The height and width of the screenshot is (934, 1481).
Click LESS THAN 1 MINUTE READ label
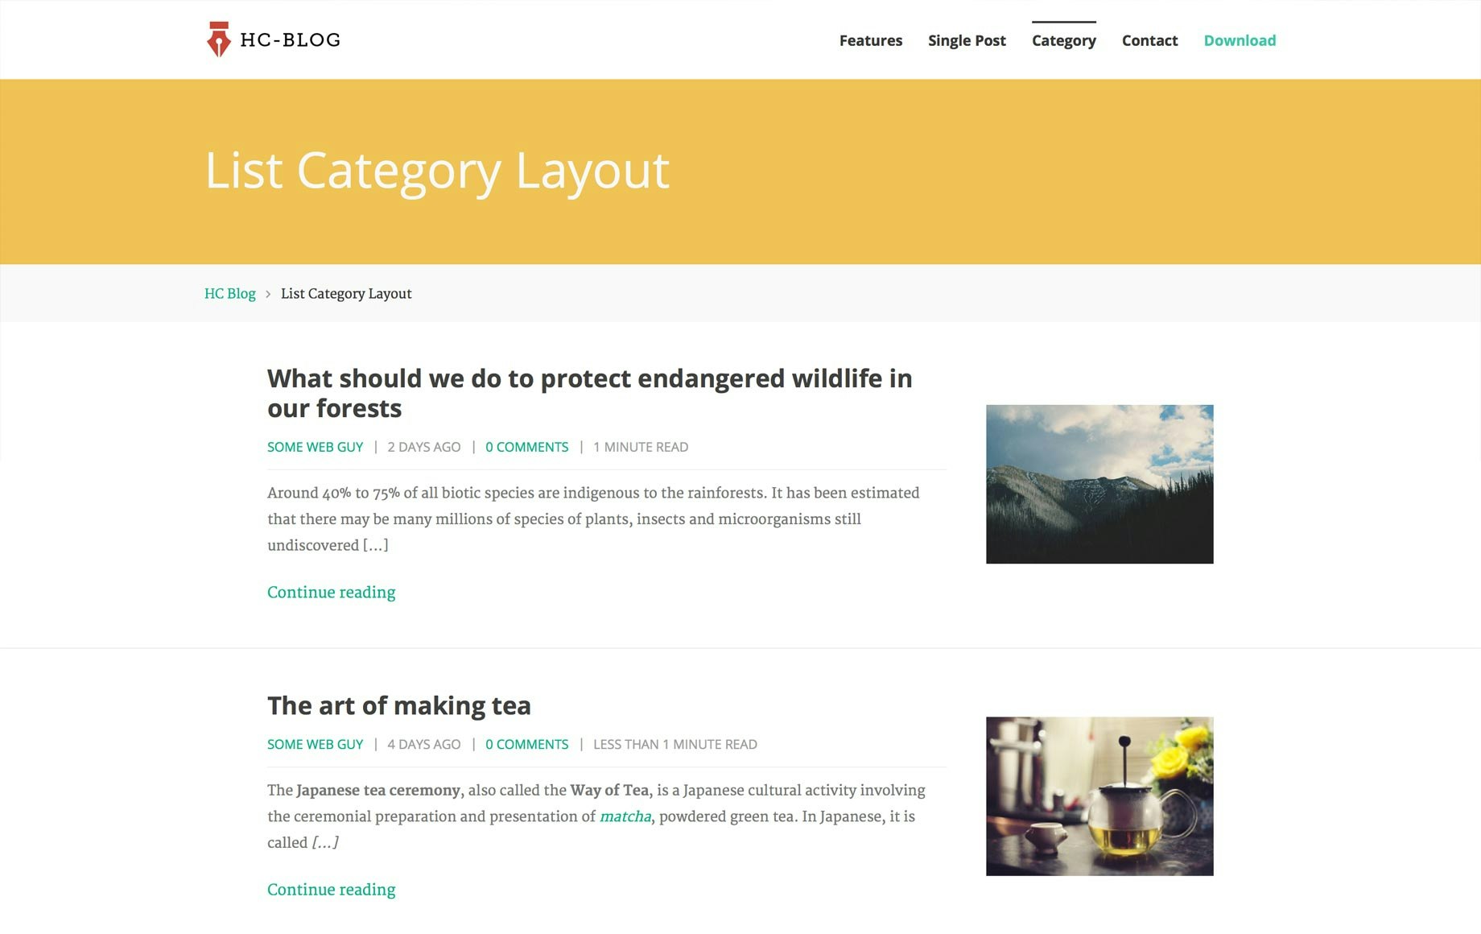coord(675,745)
